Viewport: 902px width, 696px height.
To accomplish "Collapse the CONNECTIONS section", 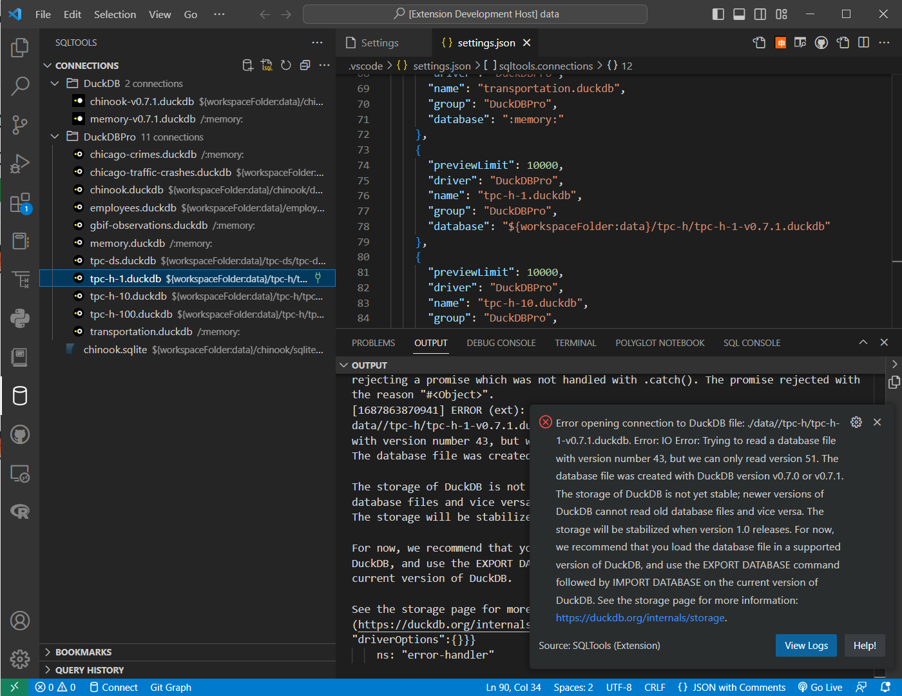I will point(47,66).
